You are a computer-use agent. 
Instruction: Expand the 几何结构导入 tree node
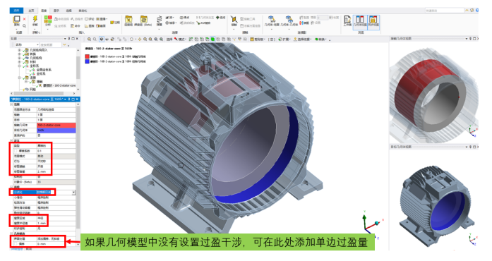(19, 50)
